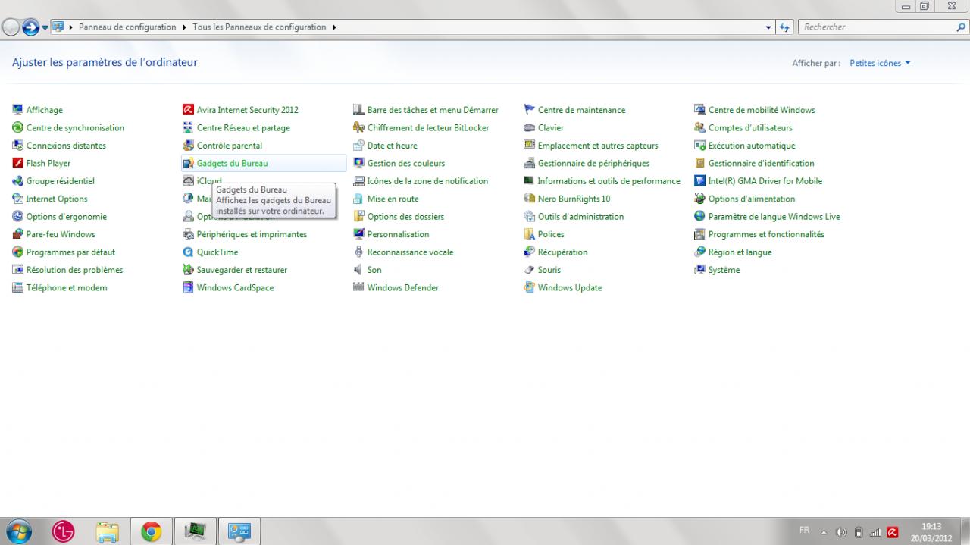Click the forward navigation arrow button
This screenshot has height=545, width=970.
pos(30,27)
